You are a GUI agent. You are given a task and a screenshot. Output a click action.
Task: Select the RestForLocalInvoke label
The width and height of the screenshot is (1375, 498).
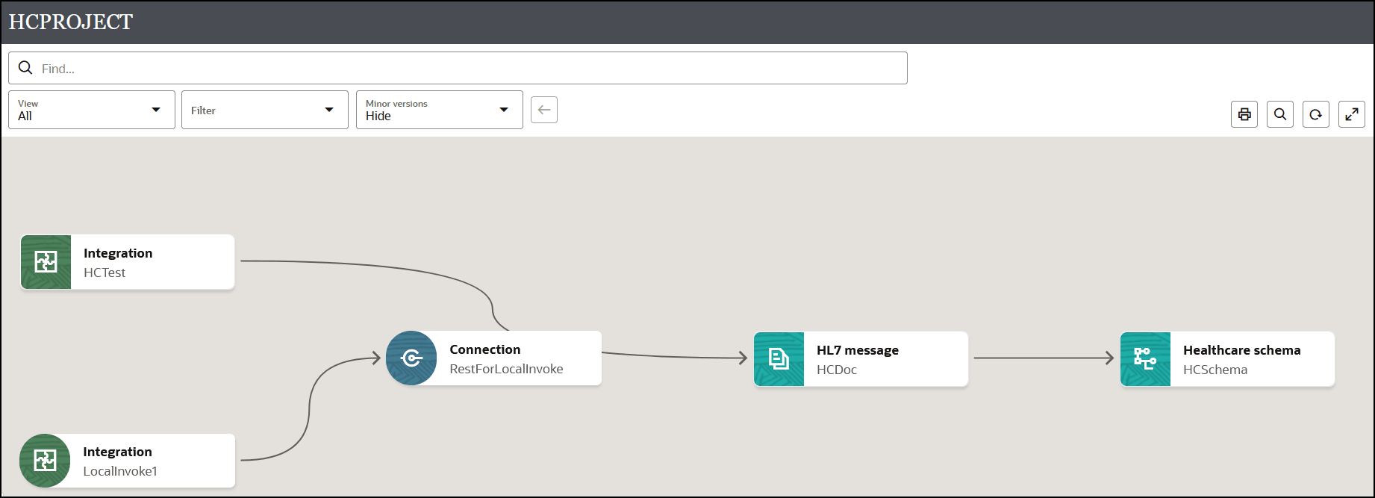pos(506,369)
